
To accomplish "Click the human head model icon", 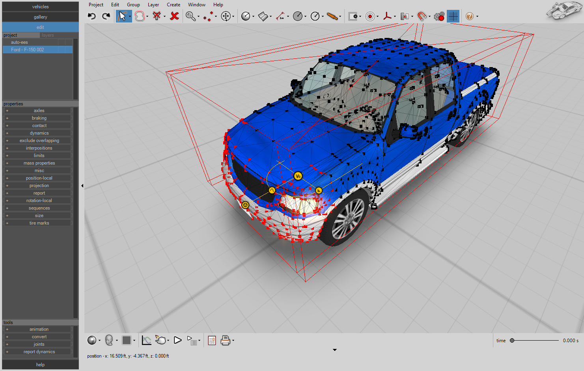I will coord(109,340).
